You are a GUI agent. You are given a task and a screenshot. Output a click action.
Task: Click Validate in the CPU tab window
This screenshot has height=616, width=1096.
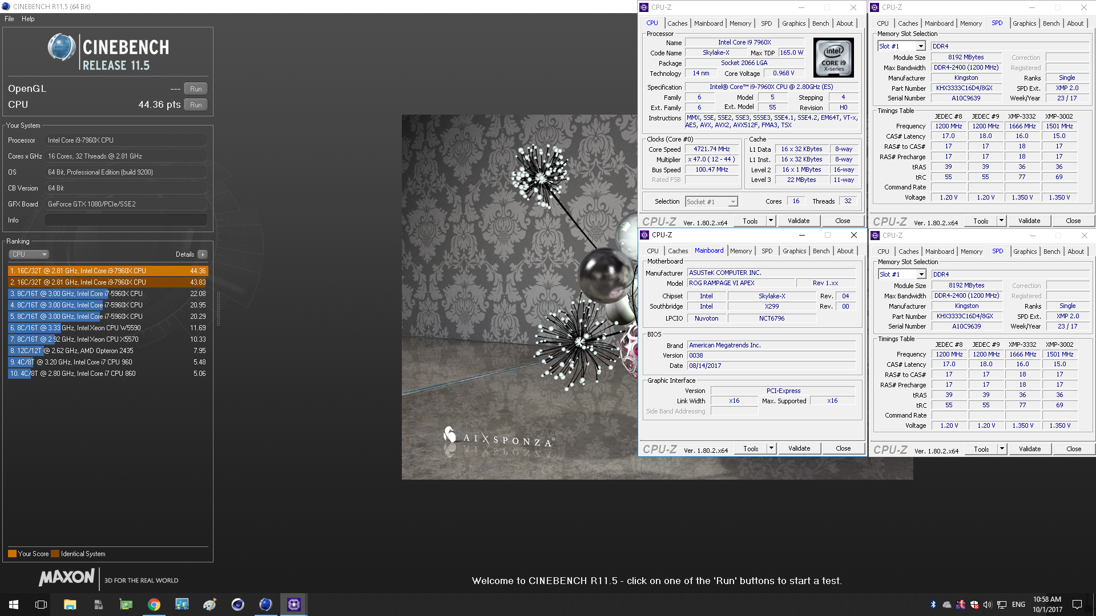[x=799, y=221]
